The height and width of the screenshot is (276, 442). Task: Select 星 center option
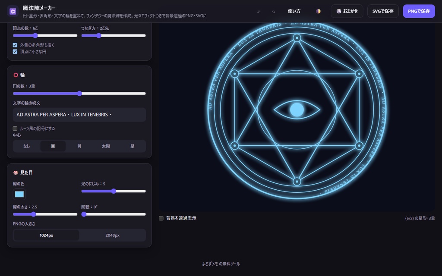click(132, 146)
